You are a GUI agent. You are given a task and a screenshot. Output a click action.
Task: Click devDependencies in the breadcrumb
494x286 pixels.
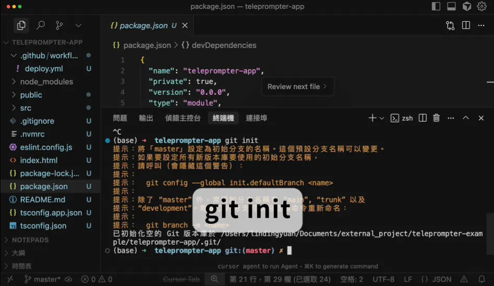coord(224,45)
